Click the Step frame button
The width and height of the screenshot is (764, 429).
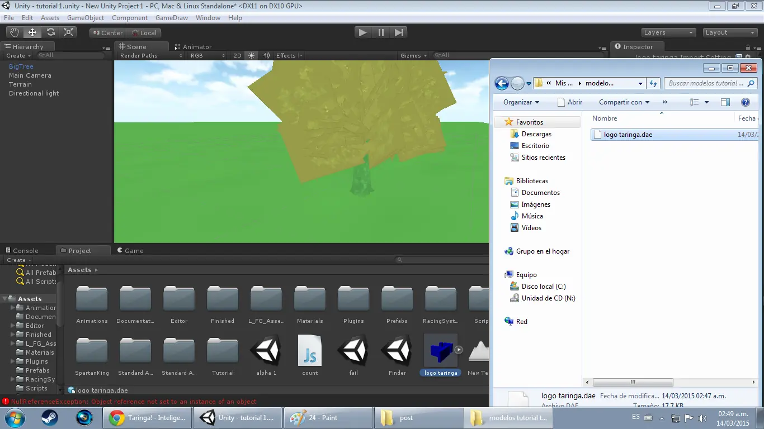(x=399, y=32)
